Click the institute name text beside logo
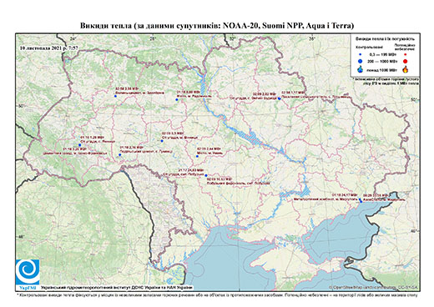Screen dimensions: 434x307 (117, 288)
